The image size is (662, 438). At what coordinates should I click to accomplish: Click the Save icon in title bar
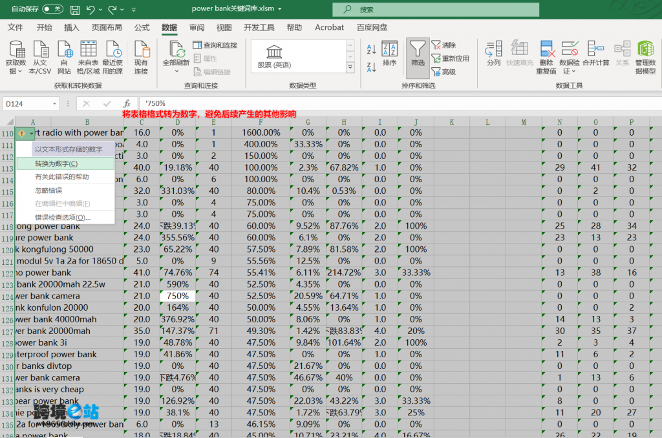click(75, 9)
